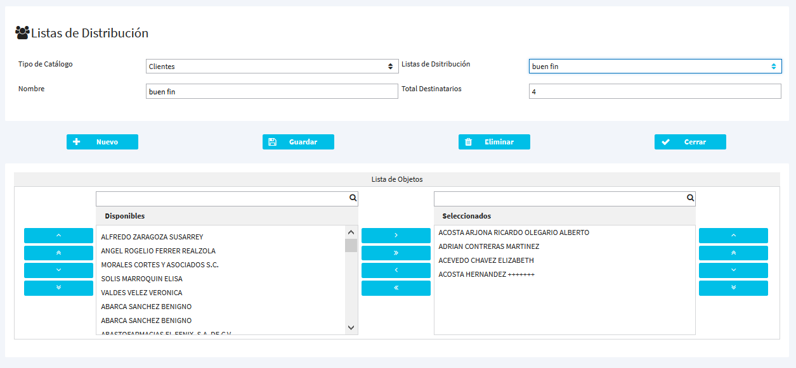Move Disponibles item down one position

pyautogui.click(x=58, y=270)
